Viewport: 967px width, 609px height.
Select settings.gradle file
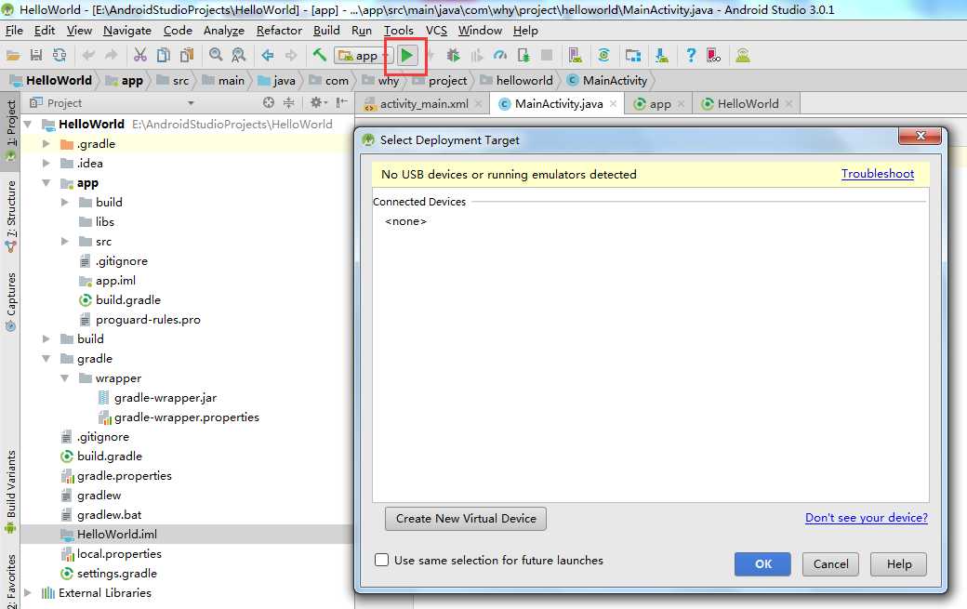(116, 574)
